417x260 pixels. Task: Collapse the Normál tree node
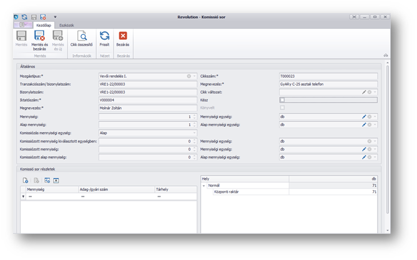pos(204,185)
